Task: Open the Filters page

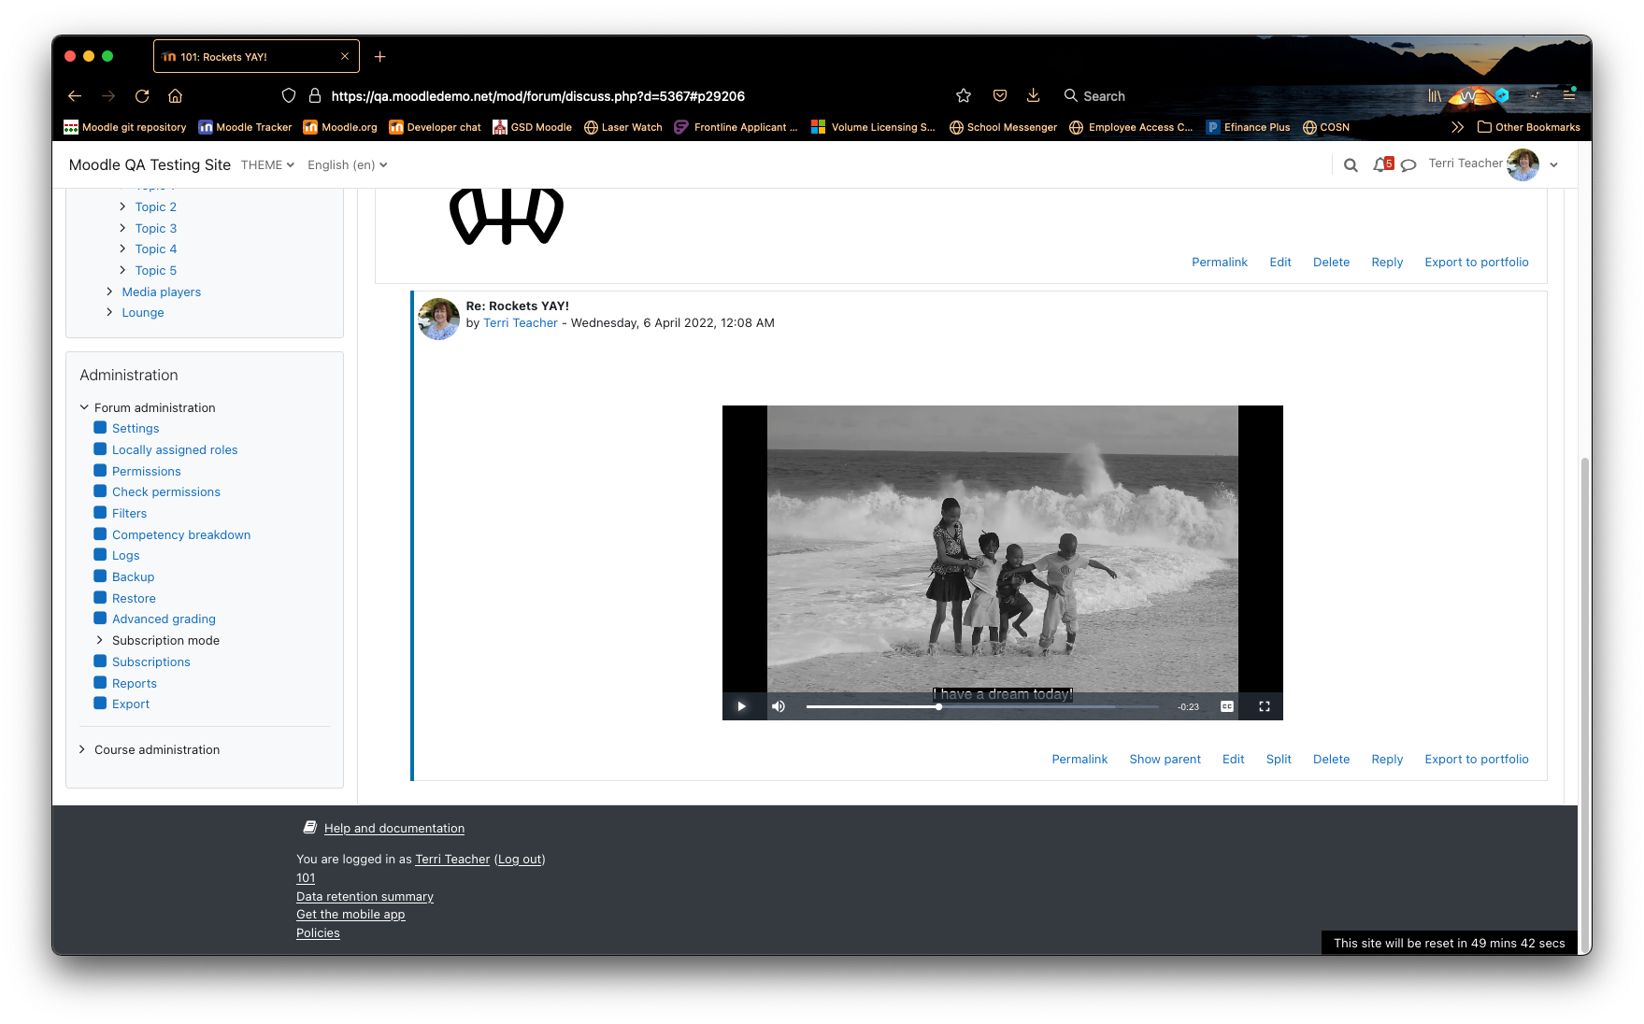Action: (129, 513)
